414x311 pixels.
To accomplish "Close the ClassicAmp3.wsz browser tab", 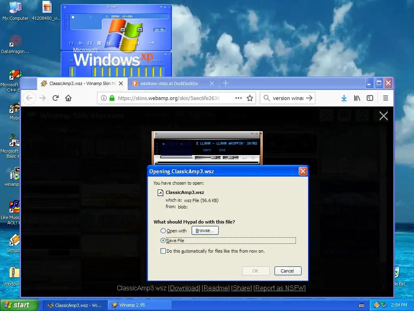I will click(x=121, y=83).
